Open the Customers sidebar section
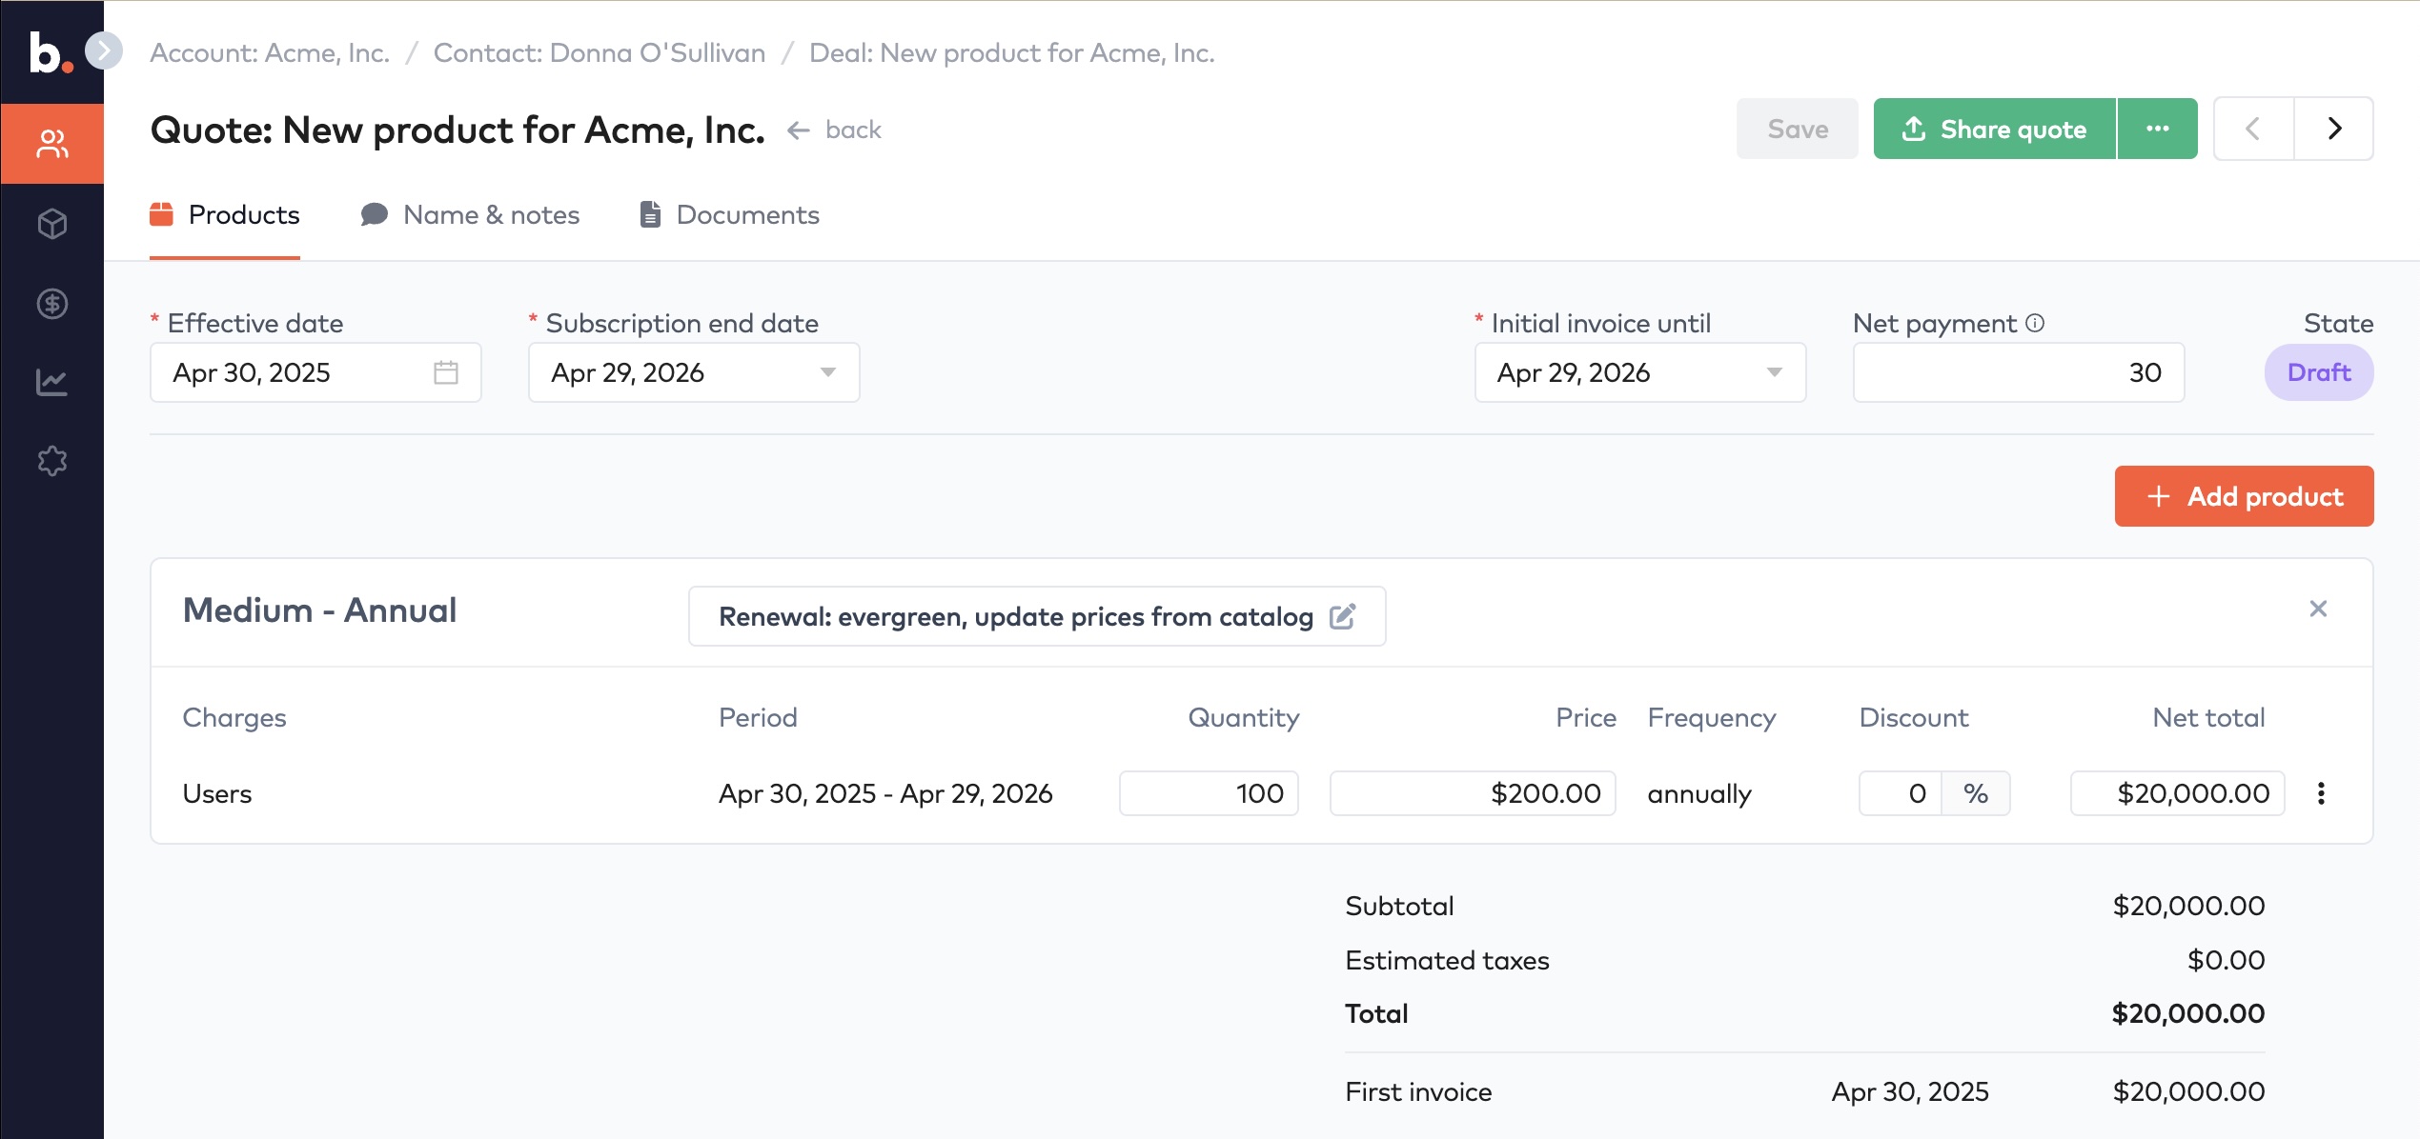Screen dimensions: 2420x1139 click(51, 144)
